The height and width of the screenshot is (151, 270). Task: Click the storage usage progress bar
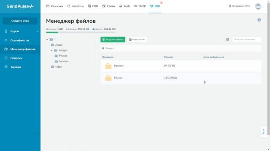81,32
